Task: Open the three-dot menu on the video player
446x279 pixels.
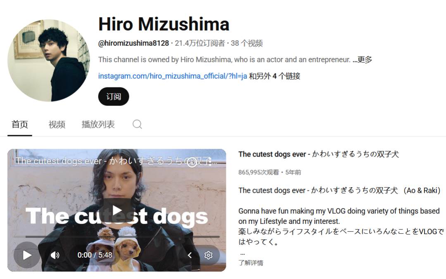Action: (210, 162)
